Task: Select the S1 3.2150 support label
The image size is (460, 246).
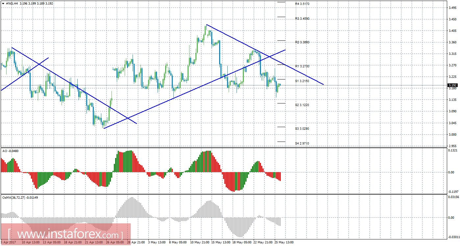Action: (302, 81)
